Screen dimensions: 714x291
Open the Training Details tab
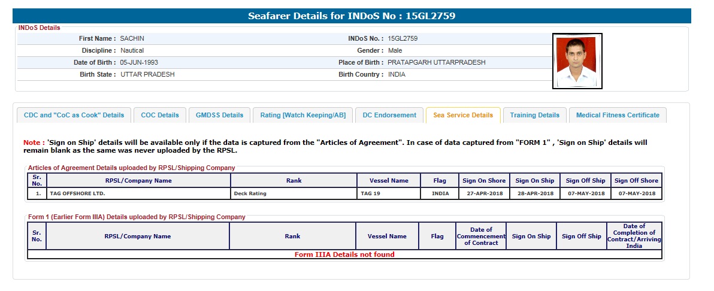pos(534,115)
